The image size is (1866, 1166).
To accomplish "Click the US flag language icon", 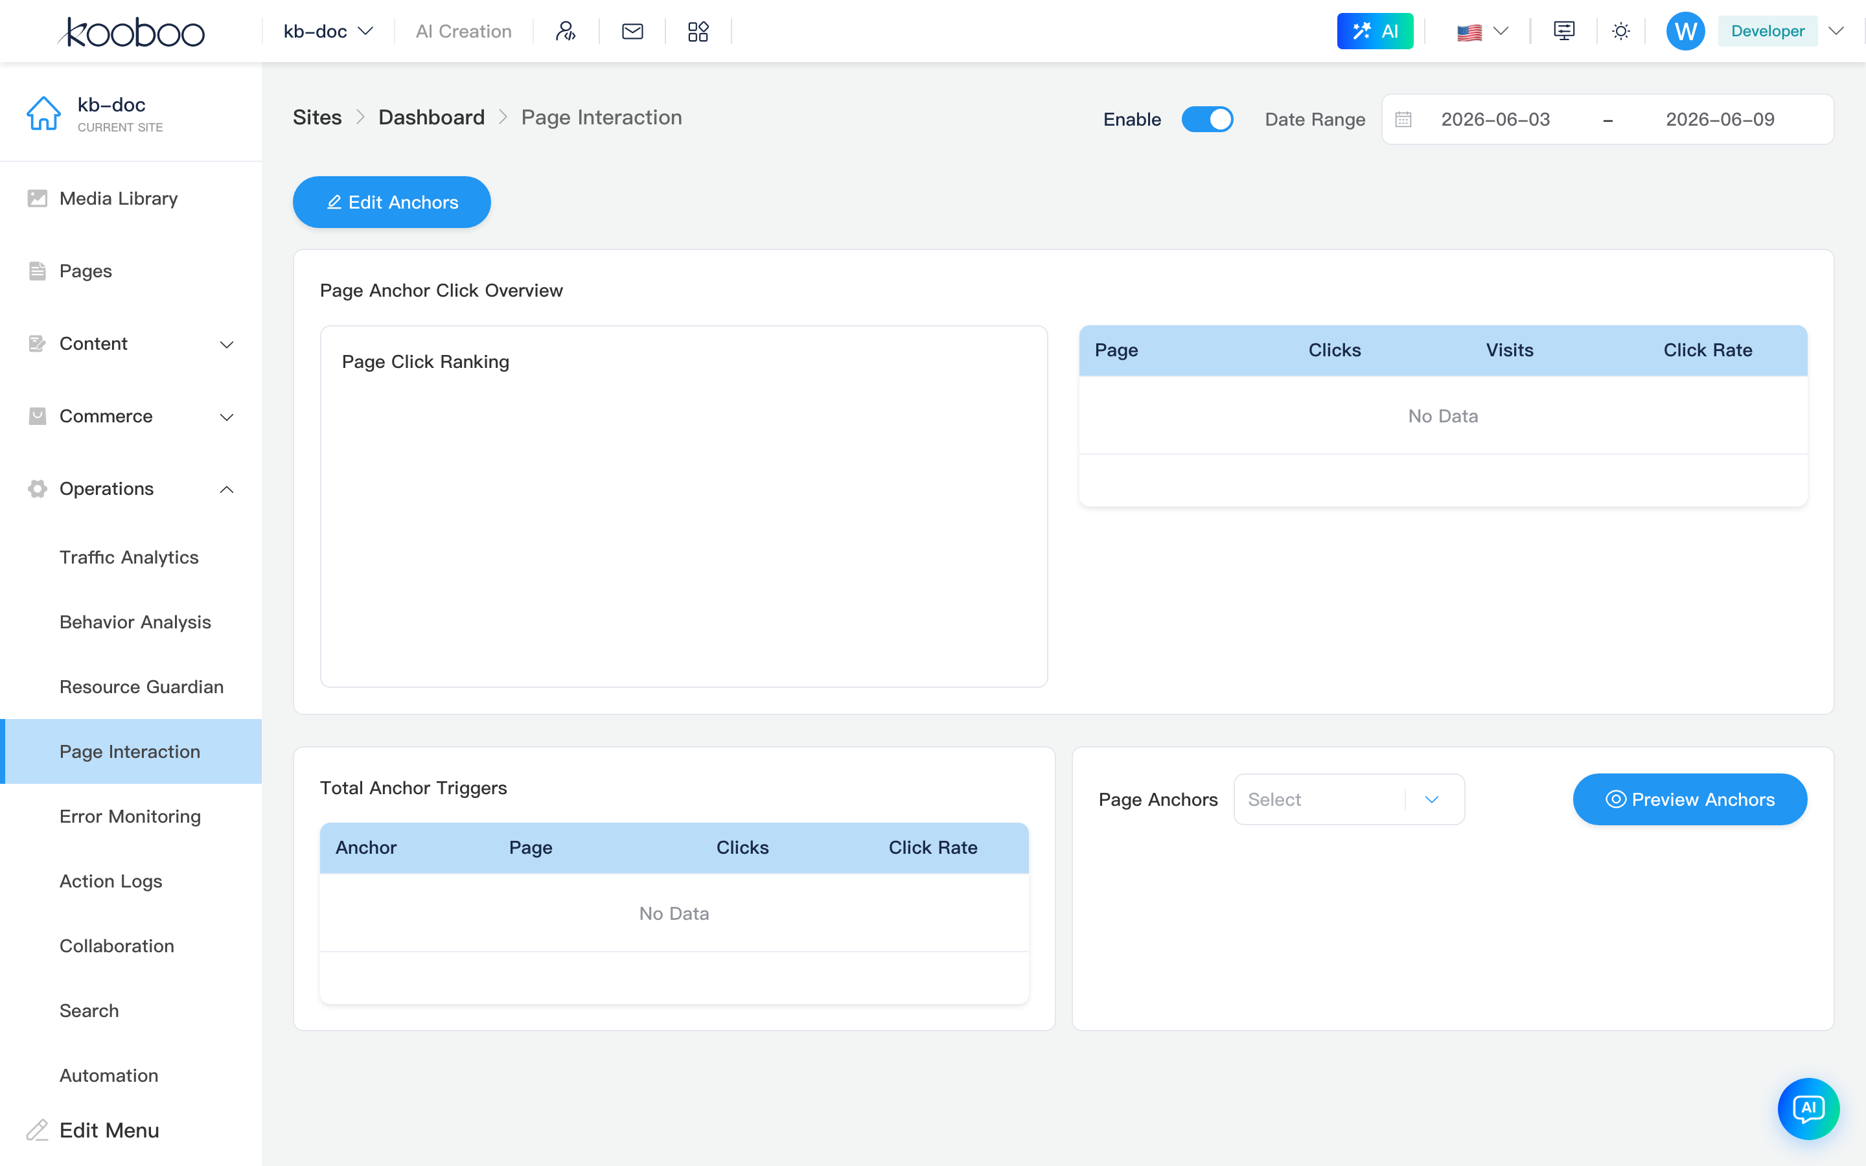I will pyautogui.click(x=1469, y=32).
